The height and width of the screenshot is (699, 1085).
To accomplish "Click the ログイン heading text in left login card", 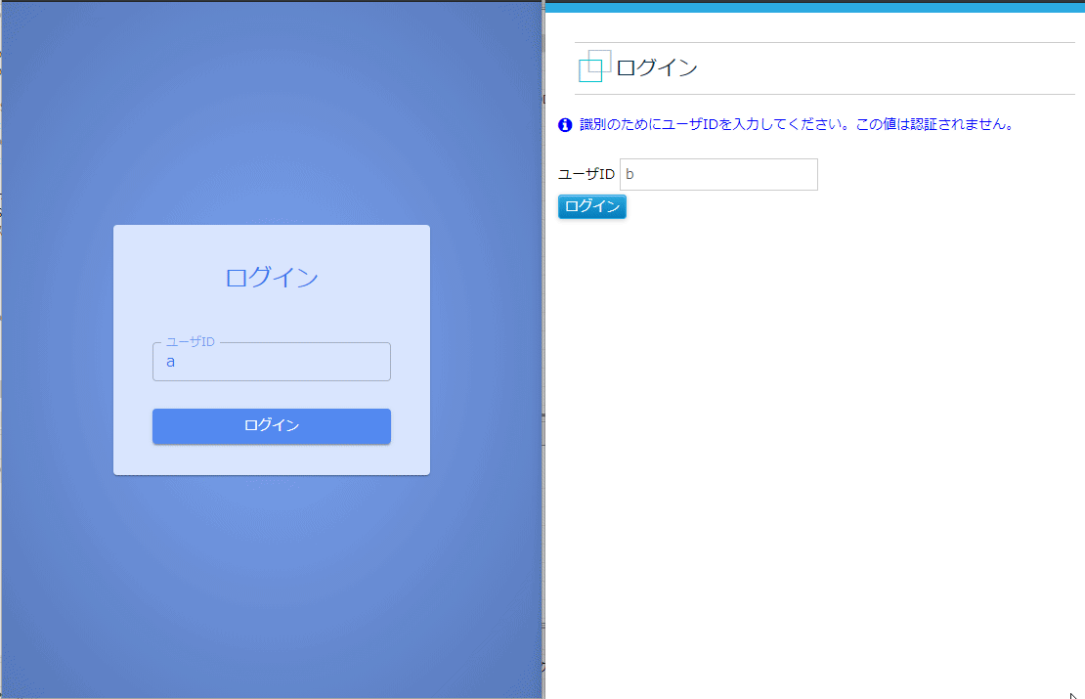I will click(272, 278).
